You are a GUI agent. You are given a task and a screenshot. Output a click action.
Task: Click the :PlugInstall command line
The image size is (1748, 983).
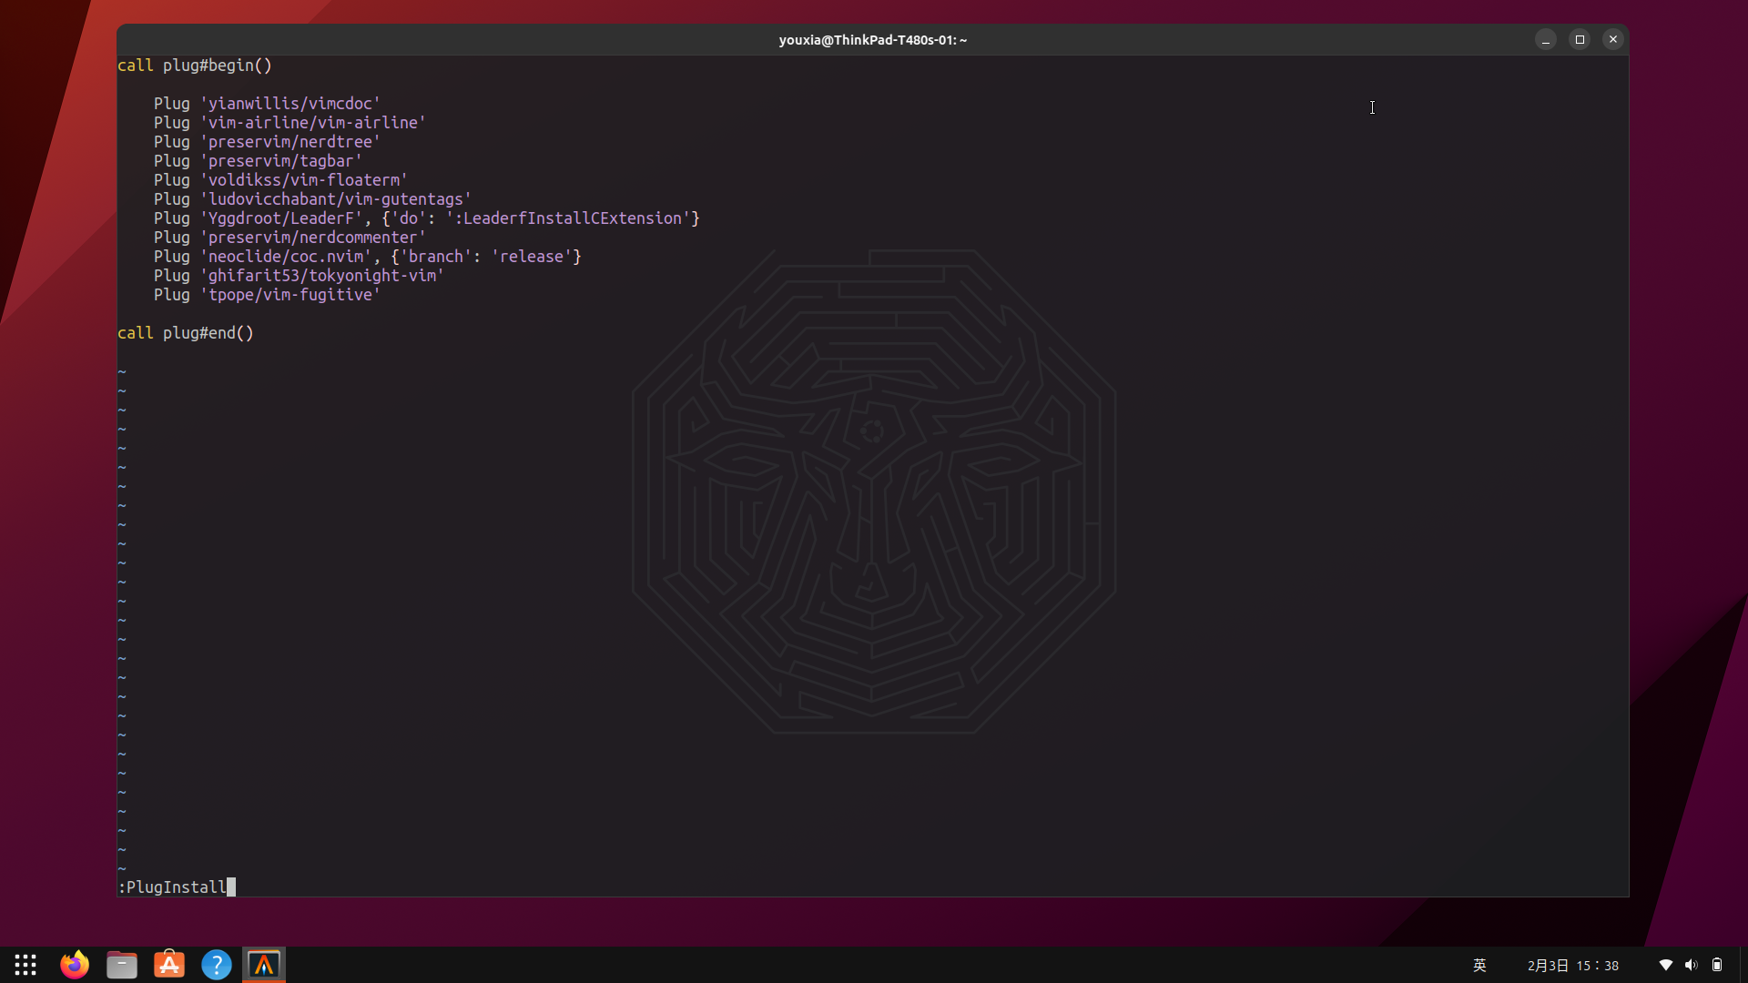[x=173, y=887]
